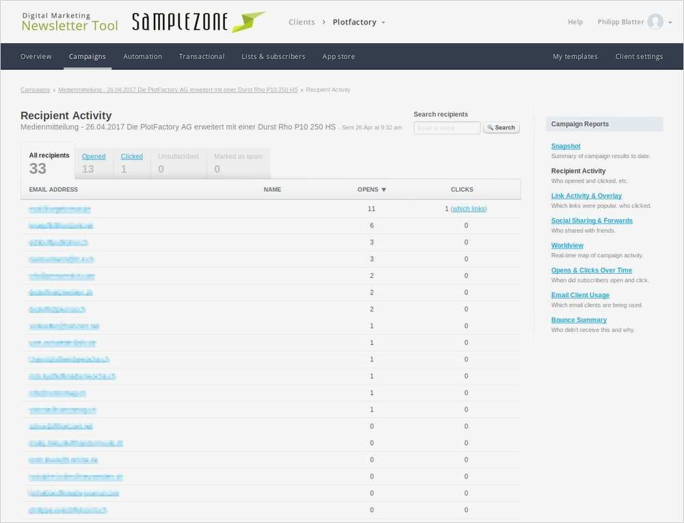This screenshot has height=523, width=684.
Task: Open Opens & Clicks Over Time report
Action: point(591,270)
